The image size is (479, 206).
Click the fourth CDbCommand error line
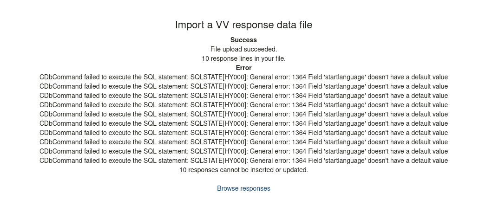pyautogui.click(x=243, y=105)
